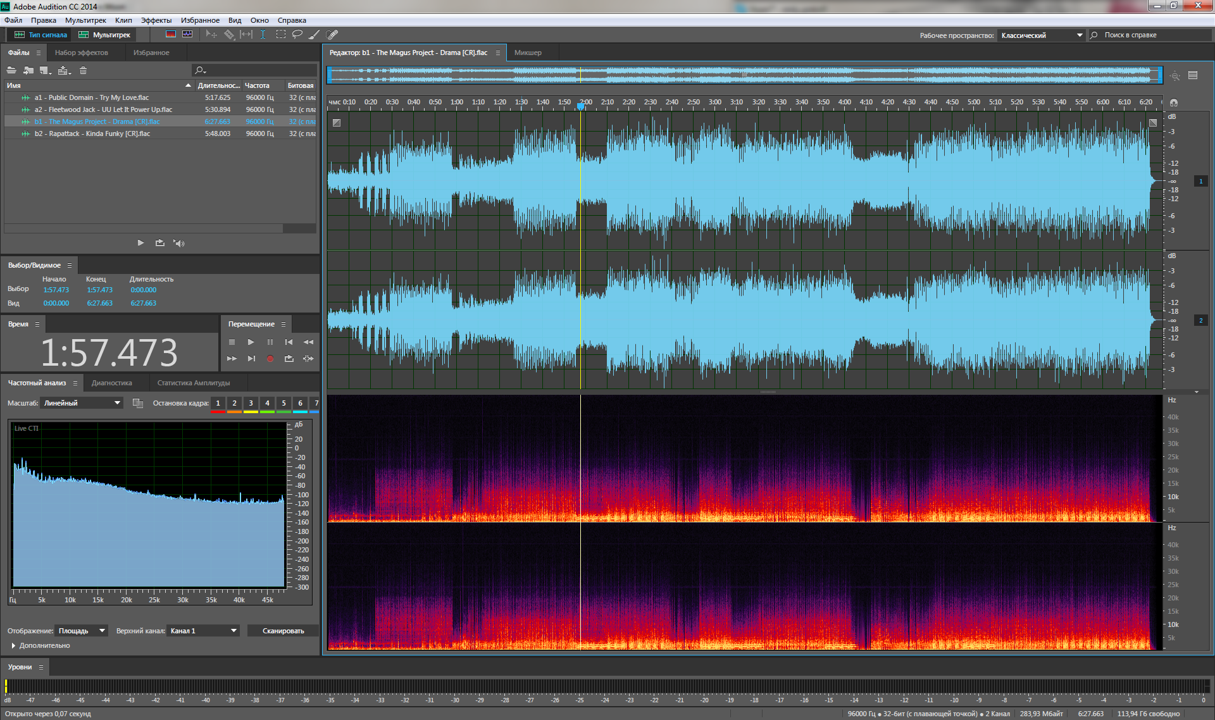Toggle channel 2 enable button
Viewport: 1215px width, 720px height.
pyautogui.click(x=1200, y=320)
